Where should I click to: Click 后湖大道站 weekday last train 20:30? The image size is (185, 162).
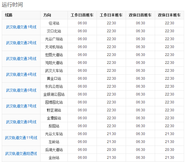coord(111,150)
